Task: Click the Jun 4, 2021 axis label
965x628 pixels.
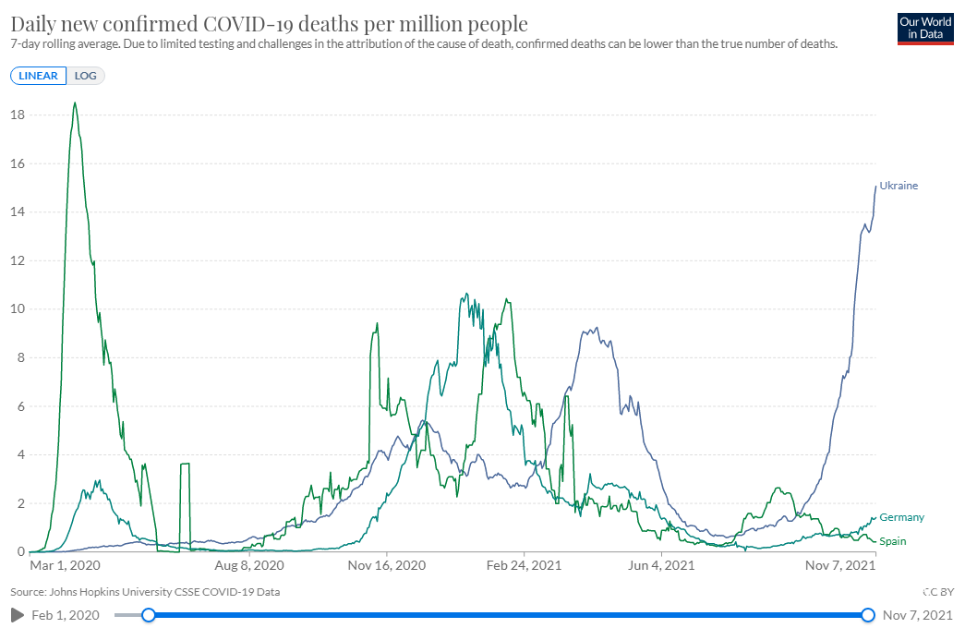Action: click(661, 565)
